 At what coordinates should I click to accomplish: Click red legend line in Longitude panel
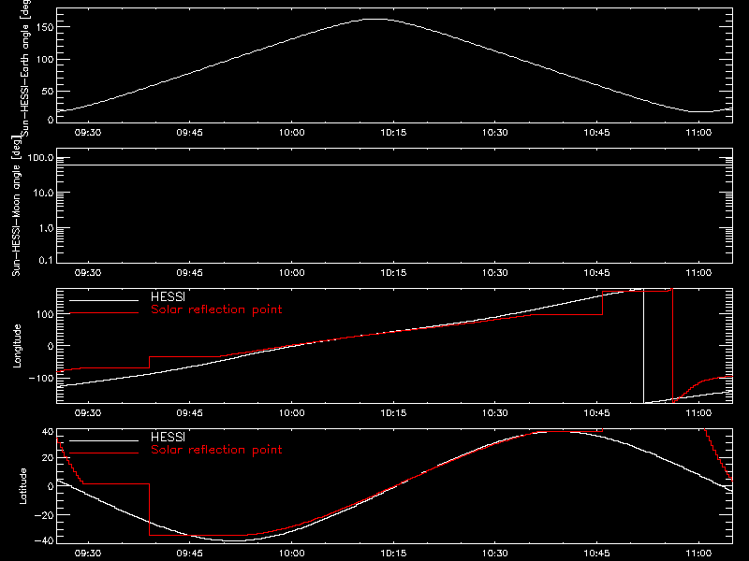104,313
